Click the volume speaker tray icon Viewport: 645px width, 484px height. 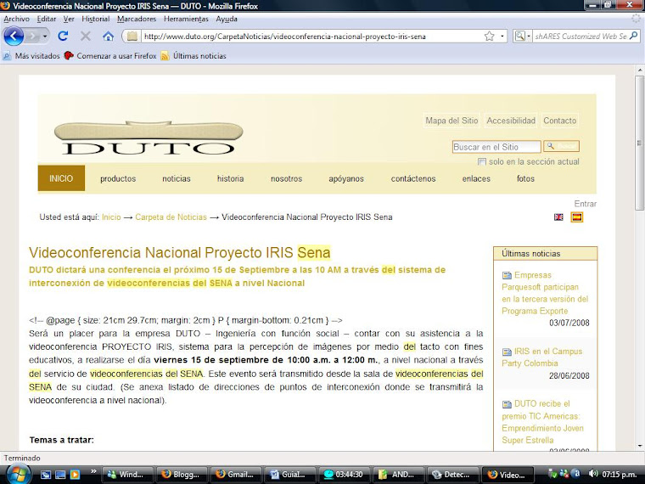tap(592, 474)
